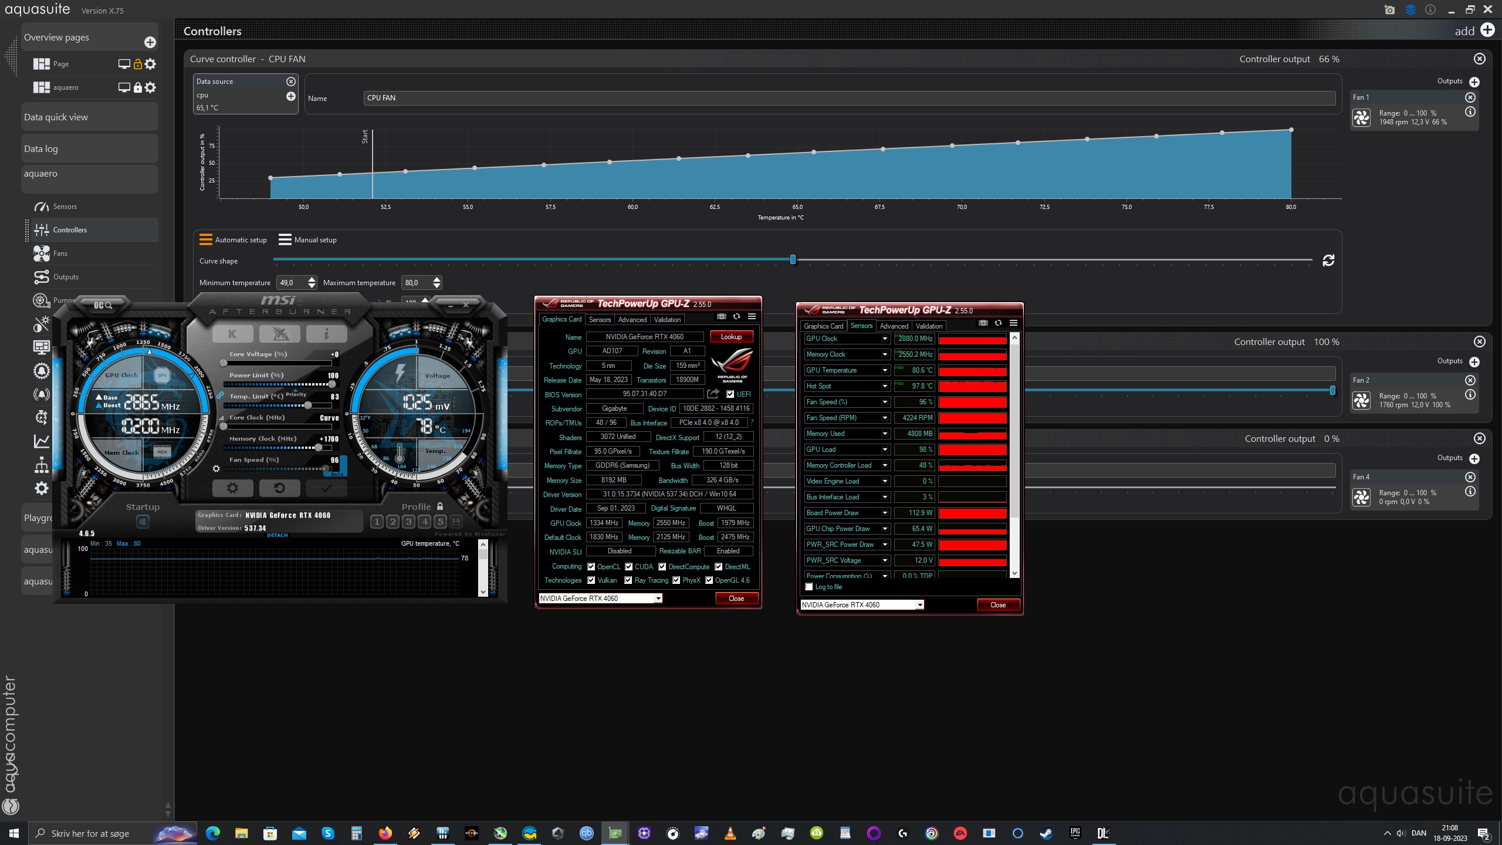Add output to CPU FAN controller
Image resolution: width=1502 pixels, height=845 pixels.
pyautogui.click(x=1474, y=82)
